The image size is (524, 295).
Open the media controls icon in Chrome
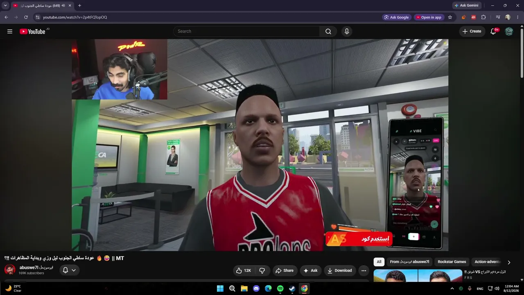498,17
